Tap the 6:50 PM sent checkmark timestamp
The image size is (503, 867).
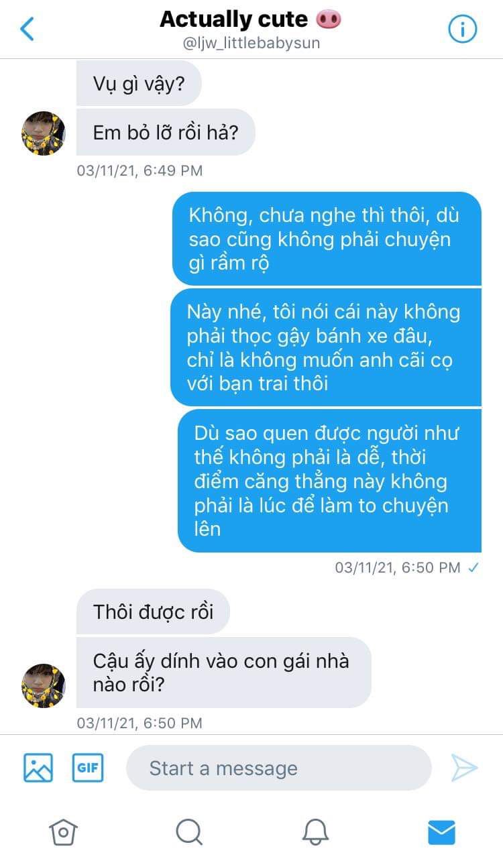coord(406,567)
